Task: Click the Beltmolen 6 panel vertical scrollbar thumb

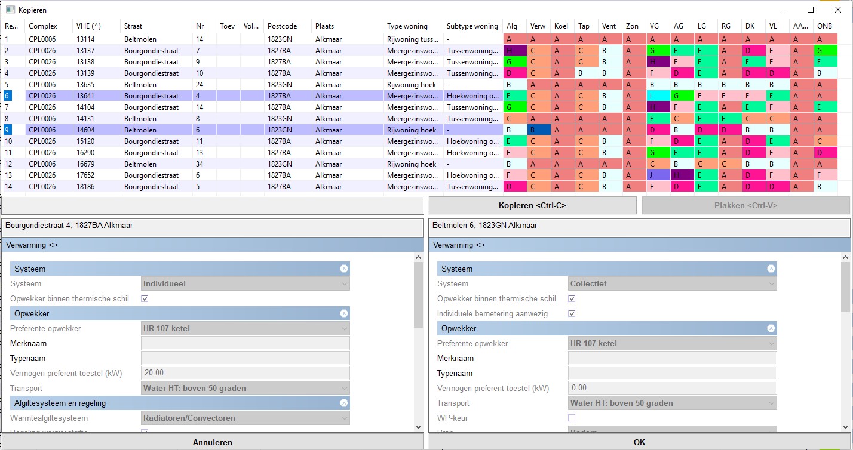Action: pos(846,287)
